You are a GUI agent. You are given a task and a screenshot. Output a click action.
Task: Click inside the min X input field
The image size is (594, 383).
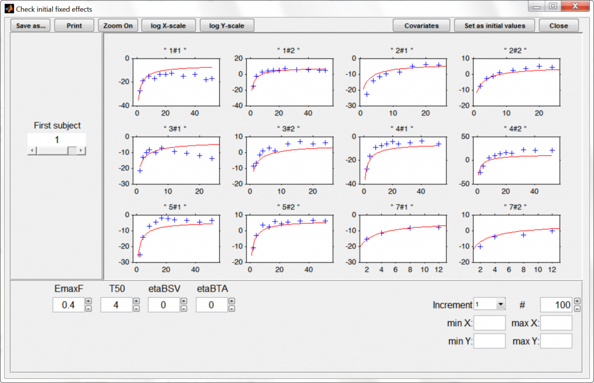(489, 323)
